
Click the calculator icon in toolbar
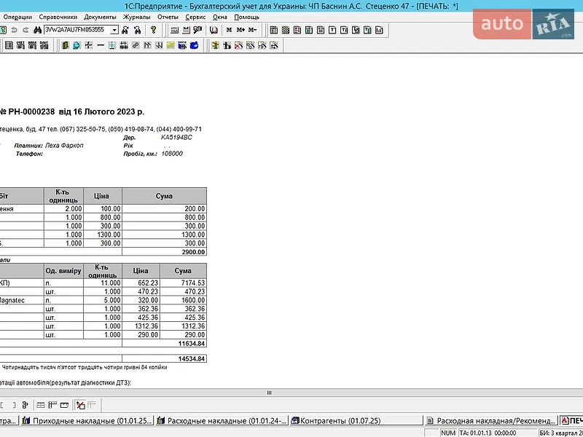click(x=174, y=30)
